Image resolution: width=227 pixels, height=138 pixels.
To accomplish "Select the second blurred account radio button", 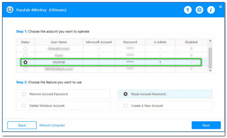I will [25, 55].
